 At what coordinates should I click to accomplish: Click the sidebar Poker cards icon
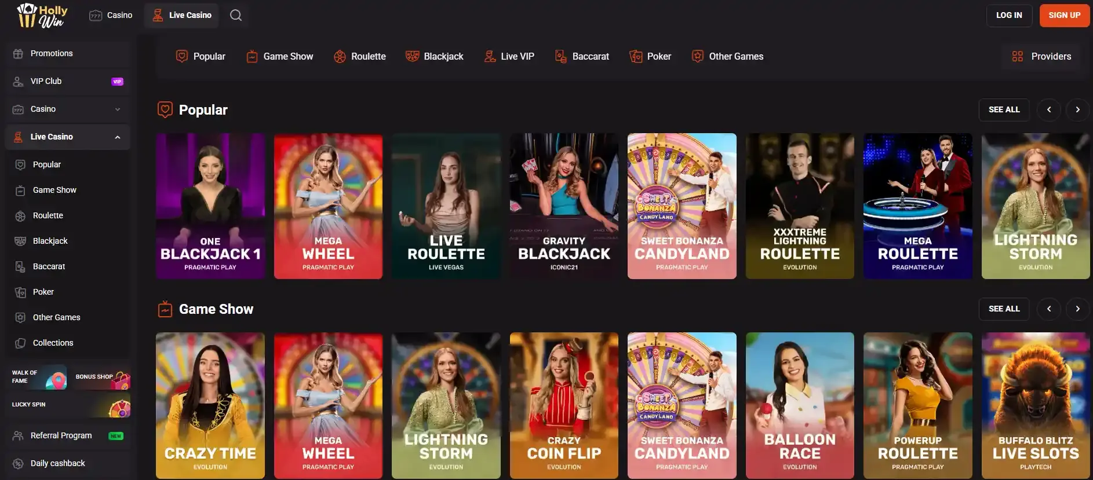click(x=20, y=292)
